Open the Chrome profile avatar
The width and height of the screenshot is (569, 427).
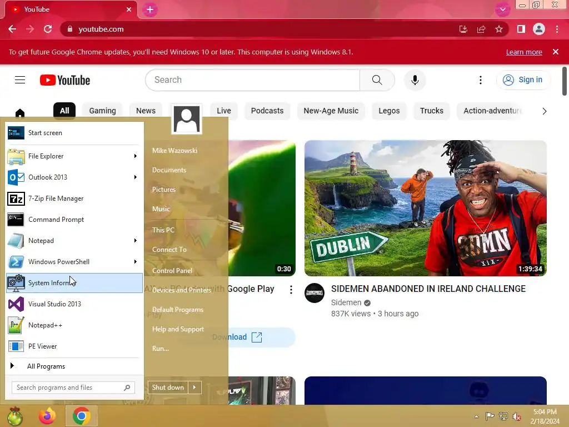tap(539, 29)
